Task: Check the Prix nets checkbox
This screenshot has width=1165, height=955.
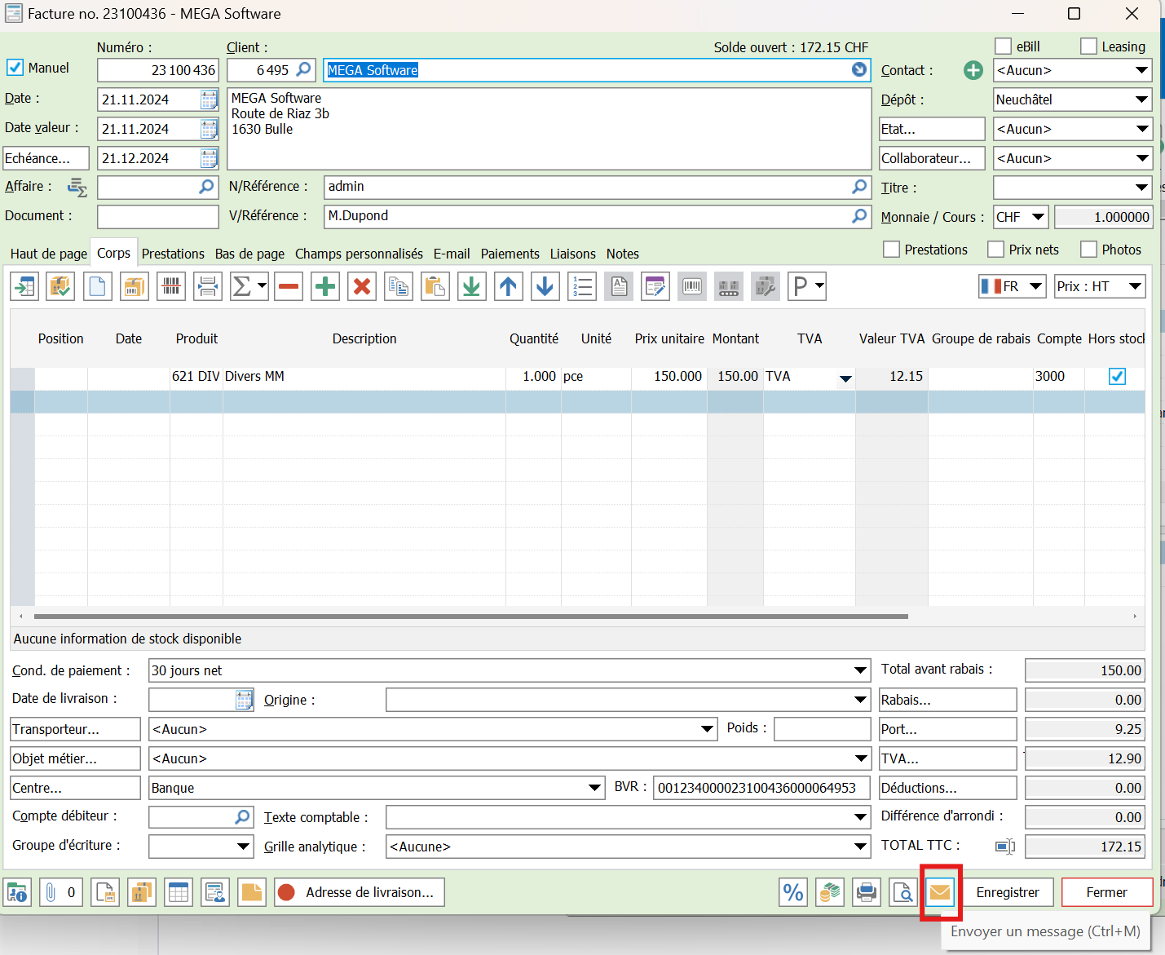Action: coord(995,249)
